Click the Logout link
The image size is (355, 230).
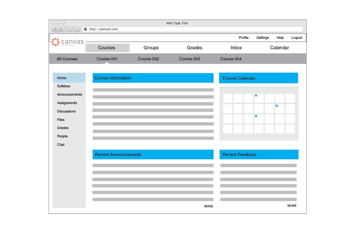tap(297, 38)
